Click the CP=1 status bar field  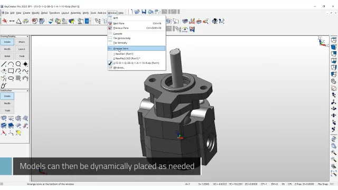264,184
